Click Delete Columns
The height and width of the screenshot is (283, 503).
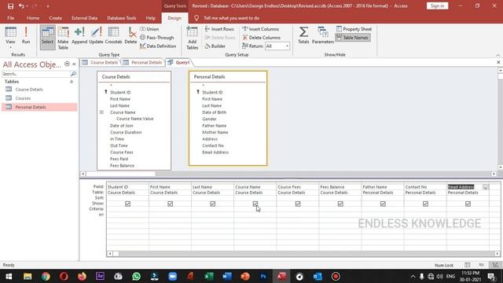[261, 38]
